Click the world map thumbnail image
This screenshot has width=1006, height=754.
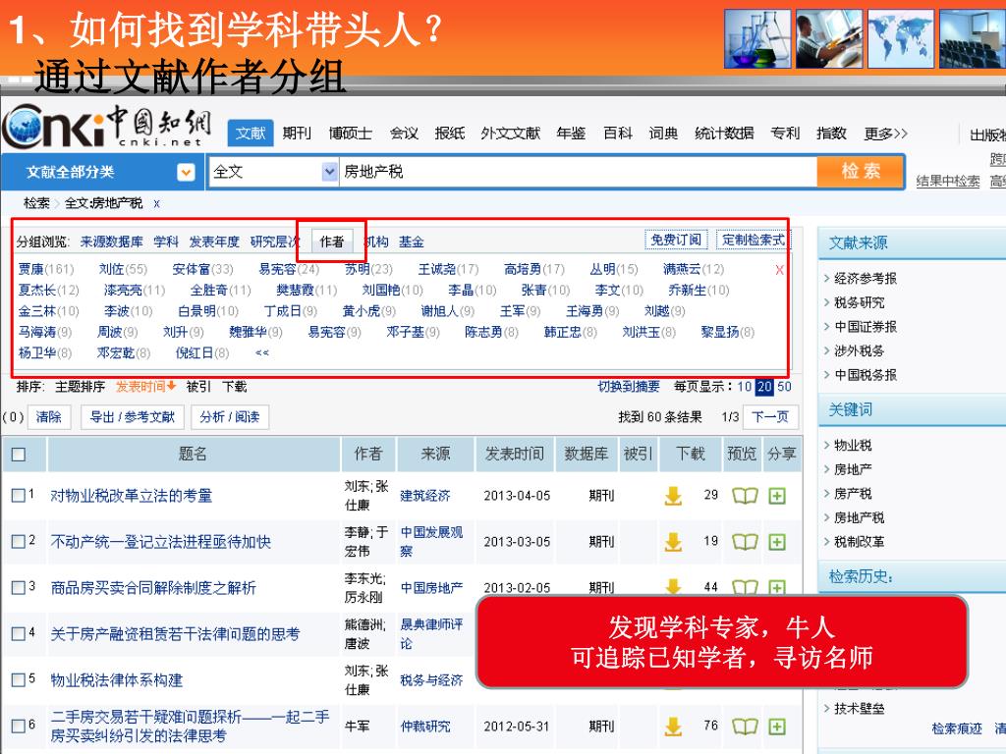click(x=901, y=38)
